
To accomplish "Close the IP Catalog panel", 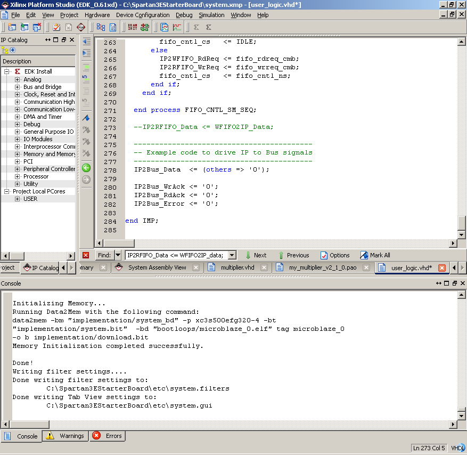I will (72, 39).
